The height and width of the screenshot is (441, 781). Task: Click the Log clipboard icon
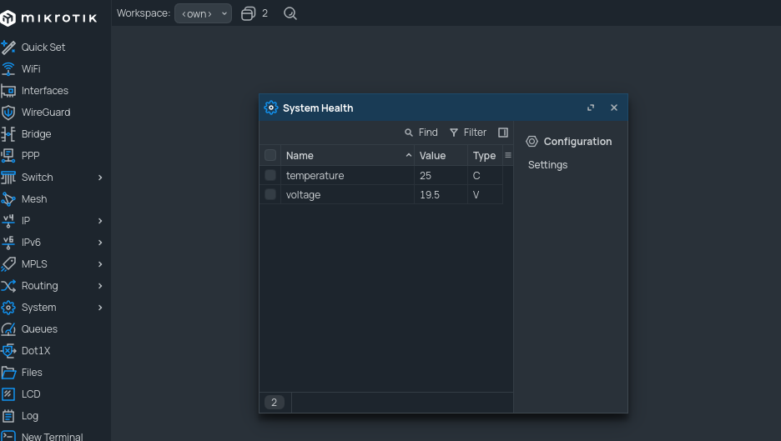(x=8, y=416)
